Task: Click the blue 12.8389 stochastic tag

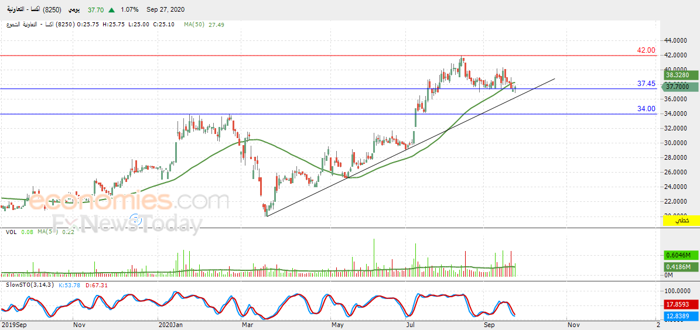Action: point(681,316)
